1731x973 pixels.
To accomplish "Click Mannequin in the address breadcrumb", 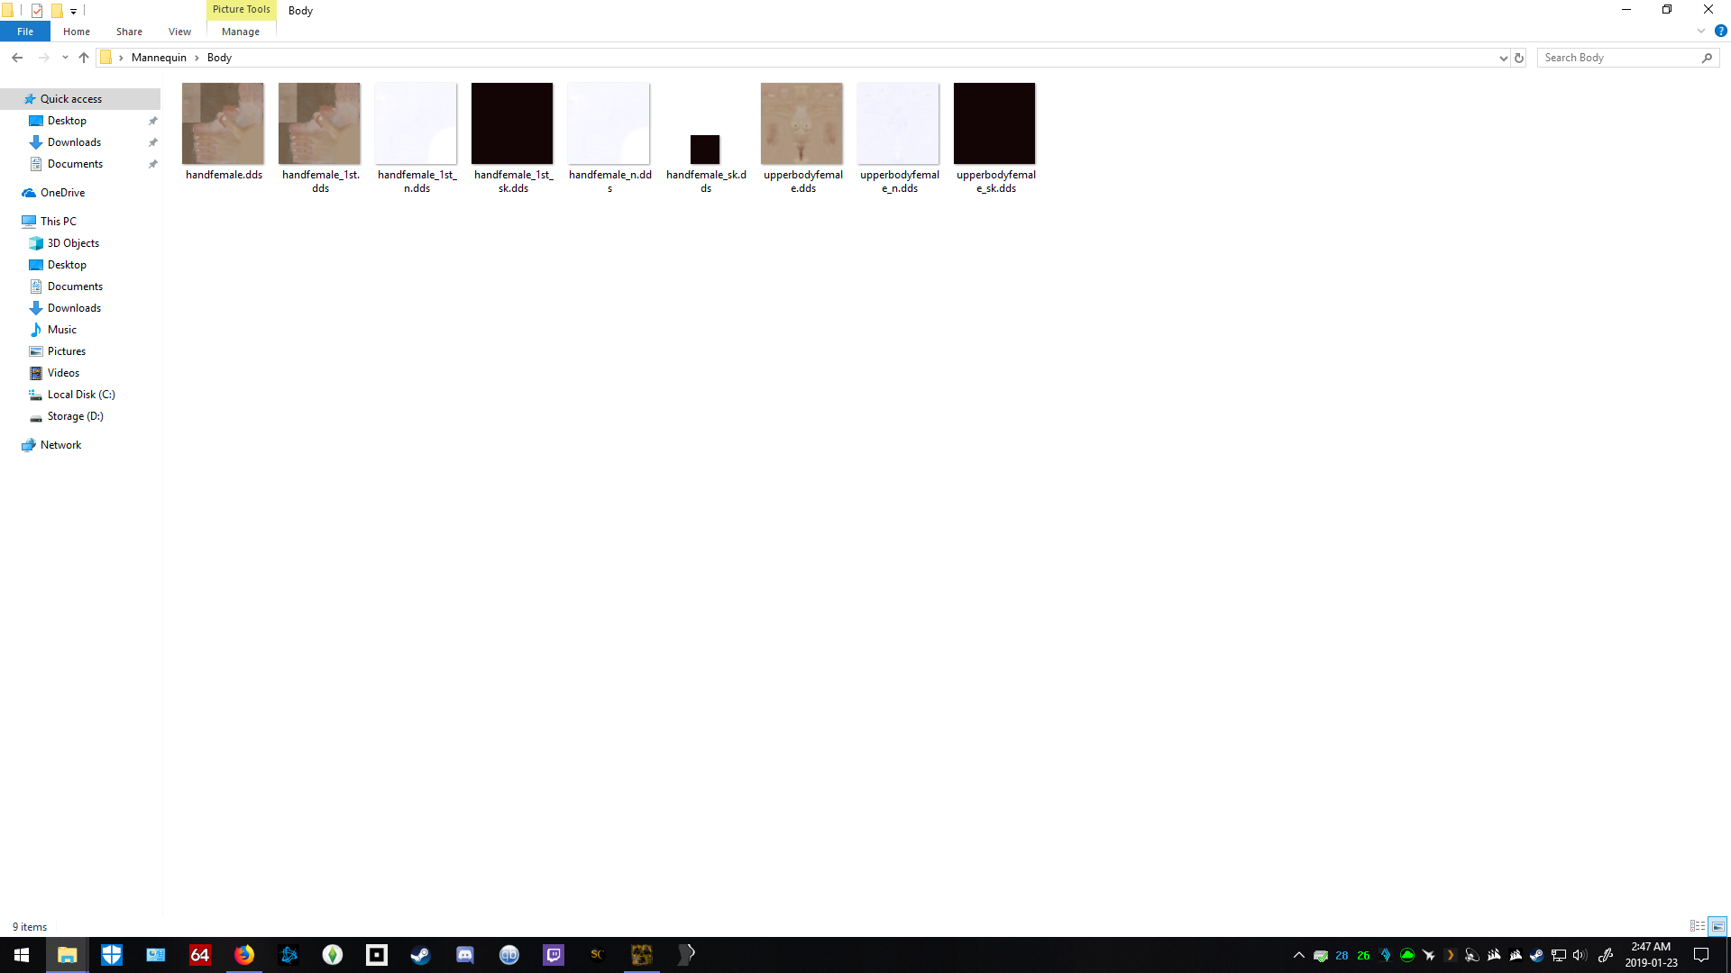I will (159, 58).
